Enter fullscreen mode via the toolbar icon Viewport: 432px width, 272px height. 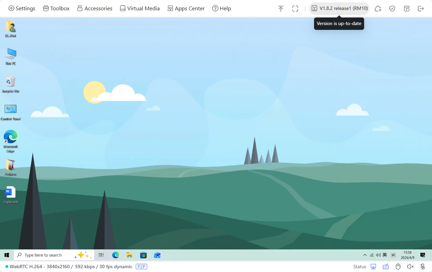point(295,9)
